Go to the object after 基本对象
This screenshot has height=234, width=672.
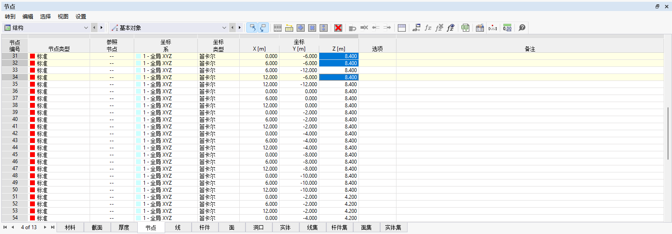[x=240, y=28]
